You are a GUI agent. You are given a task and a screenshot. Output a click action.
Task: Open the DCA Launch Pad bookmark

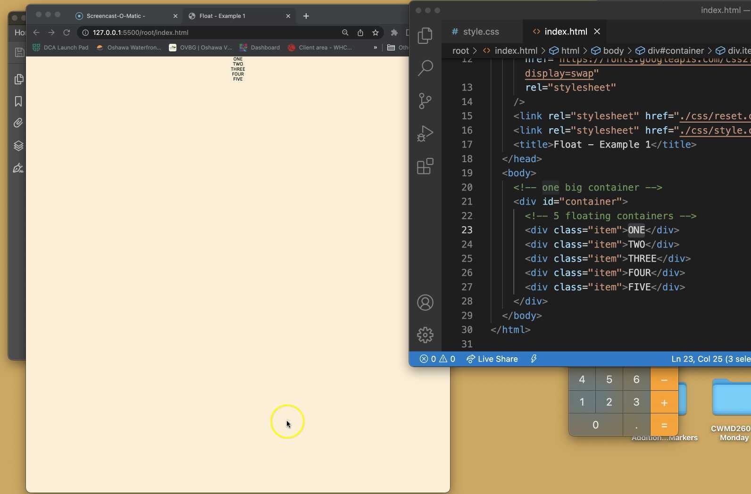[x=60, y=48]
